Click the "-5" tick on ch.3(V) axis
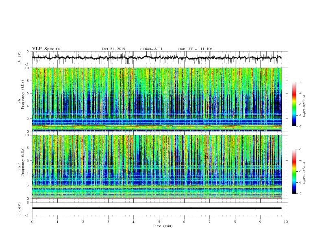The image size is (322, 249). (28, 215)
